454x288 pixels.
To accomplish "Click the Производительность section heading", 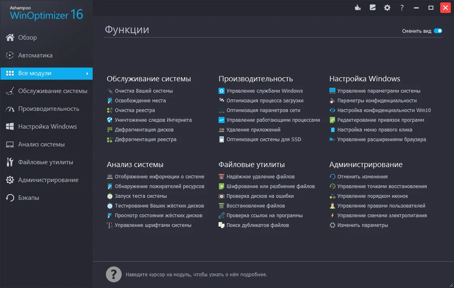I will (x=256, y=79).
